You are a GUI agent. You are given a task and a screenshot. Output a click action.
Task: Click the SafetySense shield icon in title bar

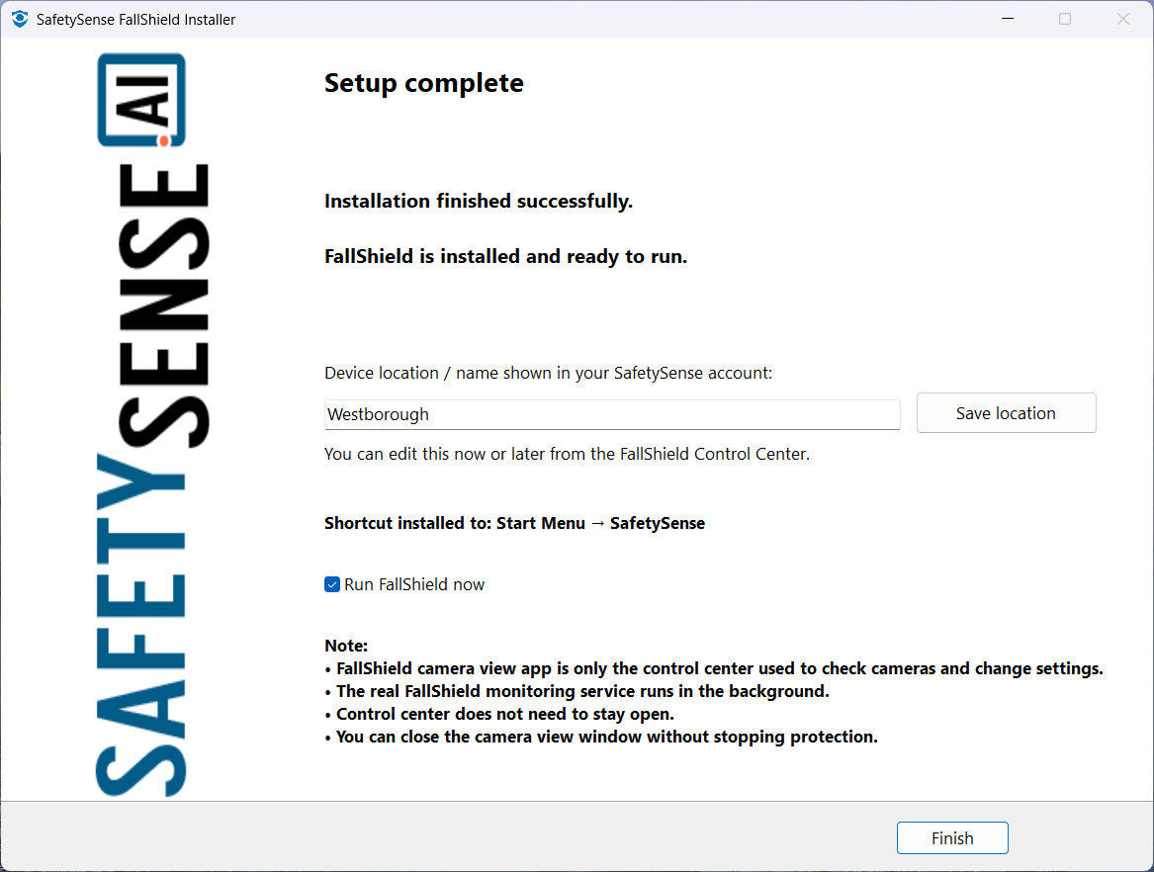pyautogui.click(x=20, y=19)
